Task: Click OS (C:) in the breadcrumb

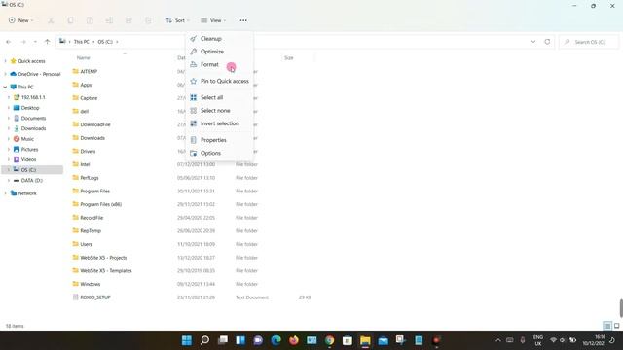Action: (x=105, y=42)
